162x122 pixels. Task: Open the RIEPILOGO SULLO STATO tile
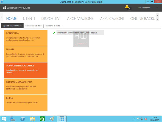pos(26,86)
